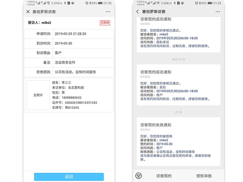Open the three-dot menu on the visitor detail page
The image size is (243, 182).
point(108,12)
